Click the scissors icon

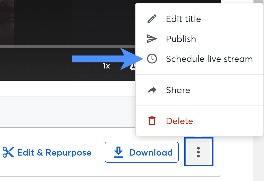click(8, 152)
